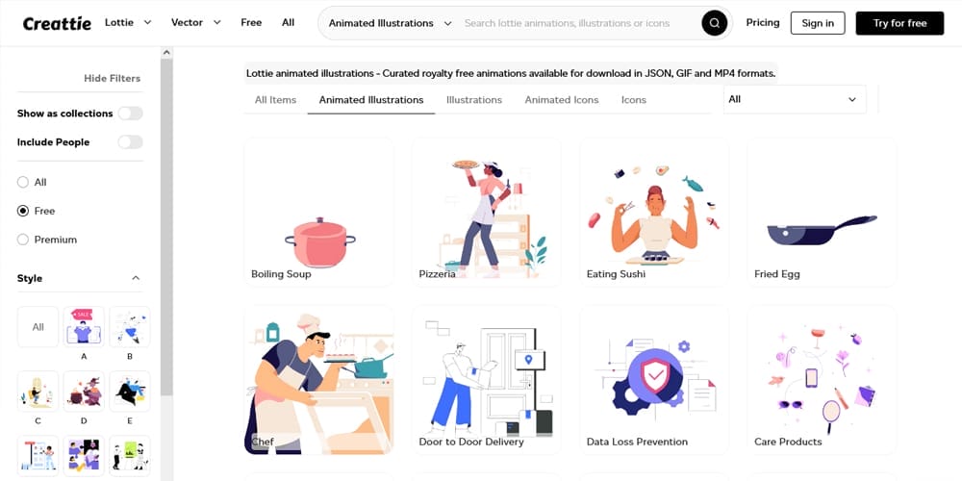Open the Creattie logo home link
962x481 pixels.
coord(57,23)
